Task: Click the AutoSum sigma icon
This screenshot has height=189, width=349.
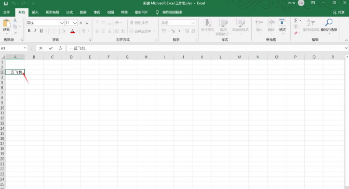Action: pos(296,20)
